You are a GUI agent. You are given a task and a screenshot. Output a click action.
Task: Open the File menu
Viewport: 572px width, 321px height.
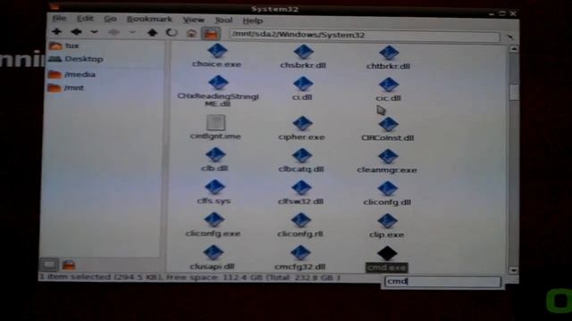pyautogui.click(x=59, y=18)
